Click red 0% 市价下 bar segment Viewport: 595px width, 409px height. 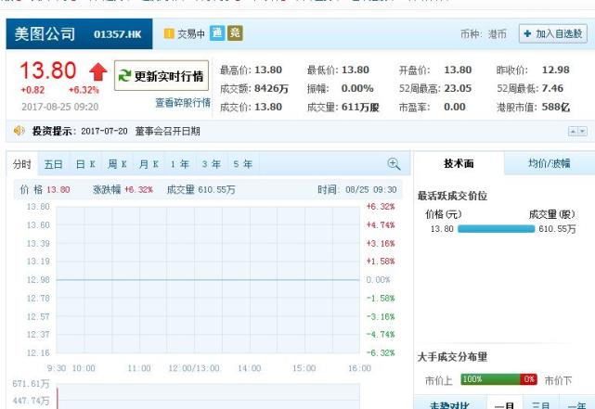528,379
